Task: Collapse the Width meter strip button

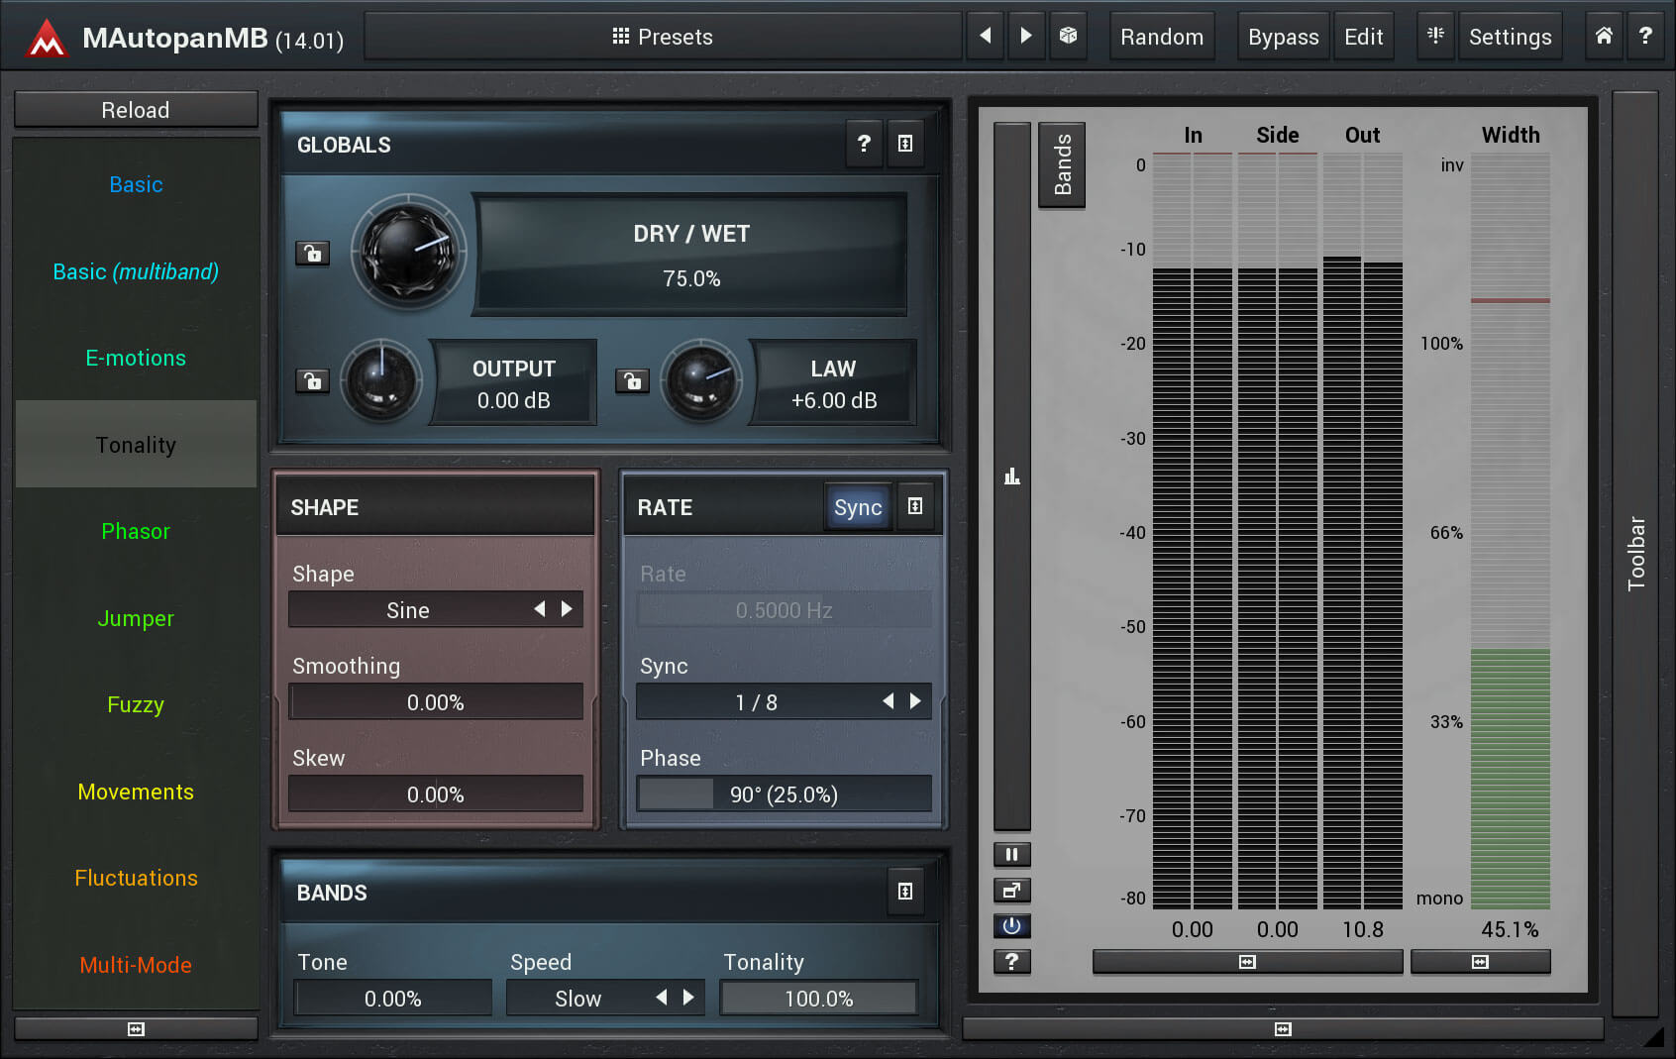Action: click(1480, 961)
